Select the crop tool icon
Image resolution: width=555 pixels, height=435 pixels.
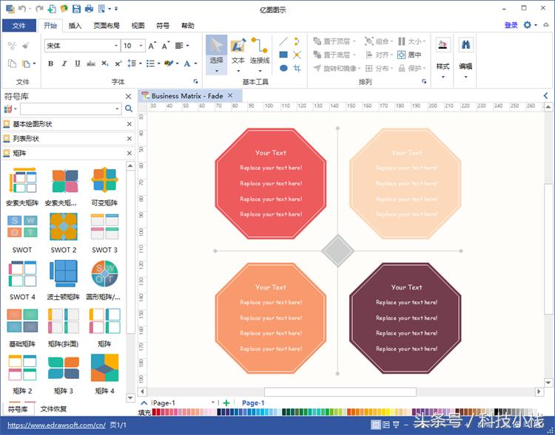(x=297, y=68)
